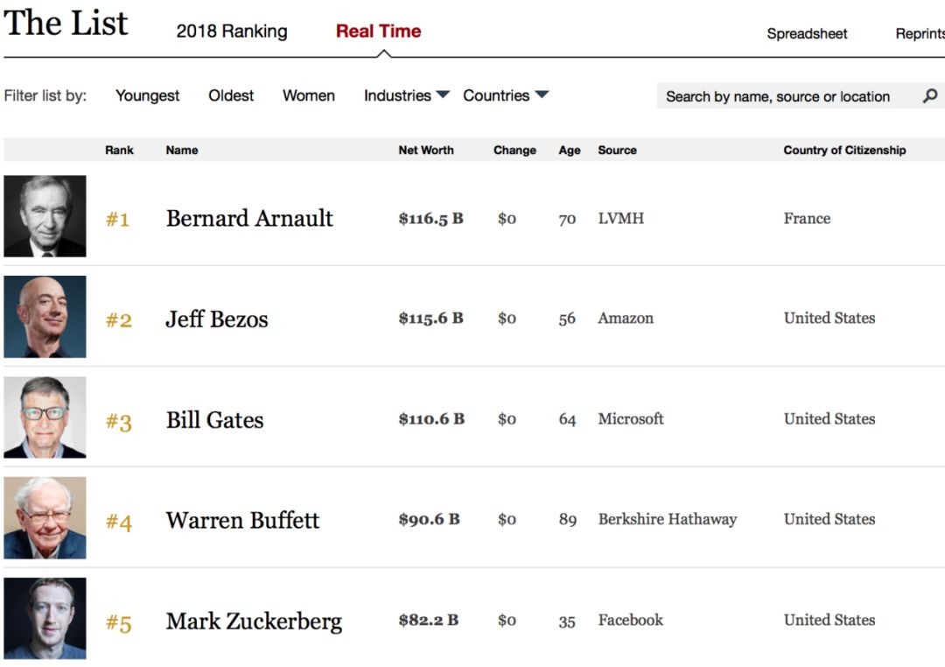Filter the list by Youngest
The height and width of the screenshot is (667, 945).
[147, 95]
